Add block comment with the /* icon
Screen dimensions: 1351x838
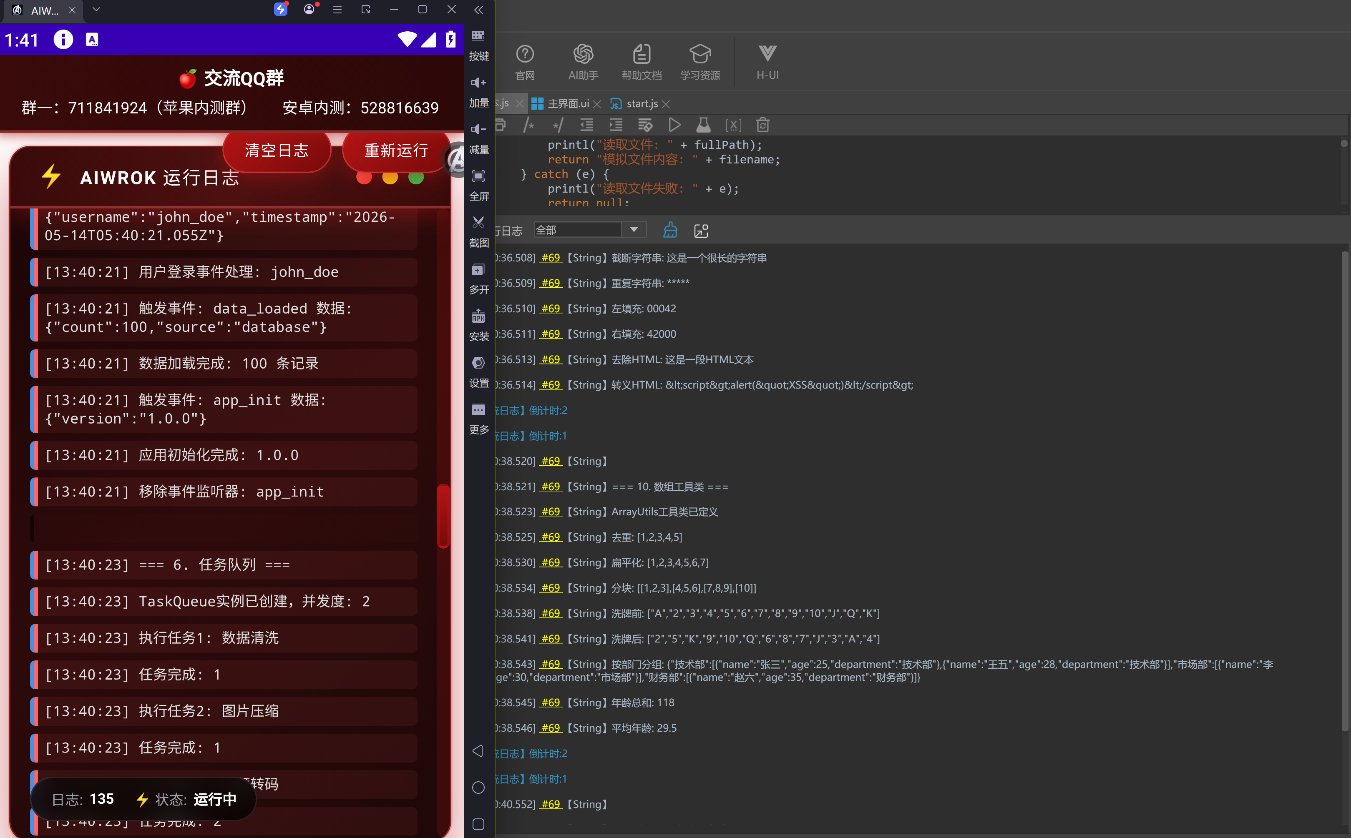tap(528, 125)
